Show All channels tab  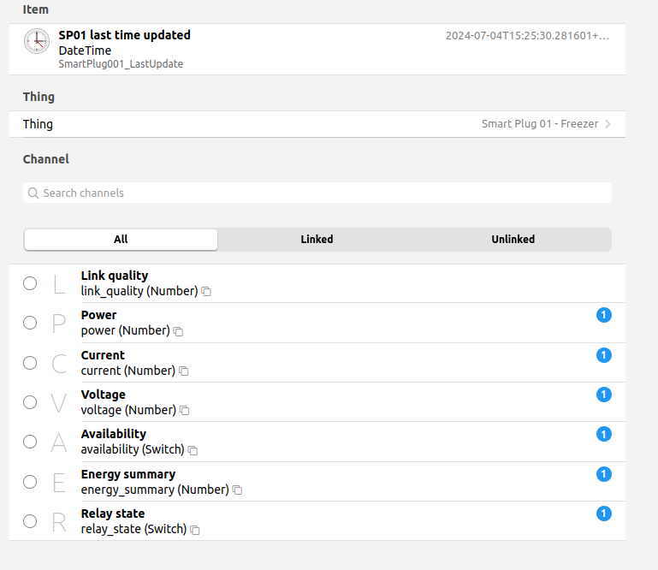pyautogui.click(x=121, y=240)
